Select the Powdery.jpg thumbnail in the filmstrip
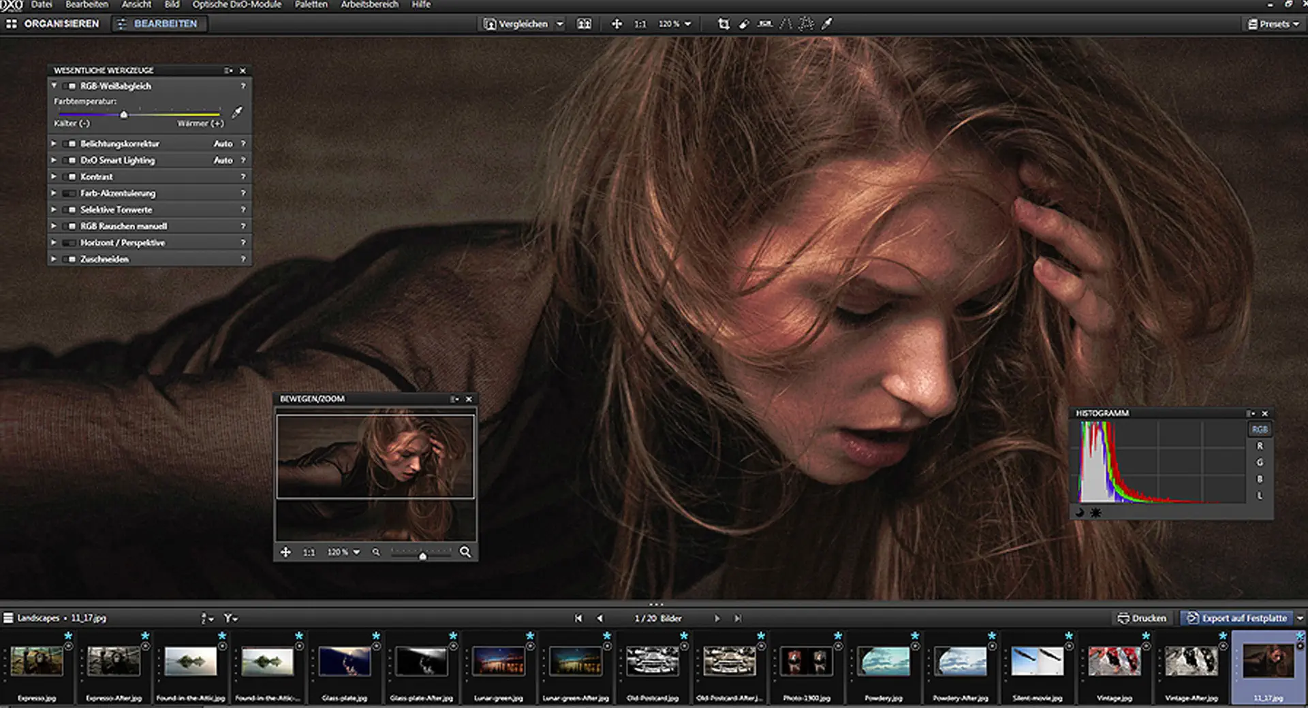Screen dimensions: 1308x708 [x=883, y=662]
